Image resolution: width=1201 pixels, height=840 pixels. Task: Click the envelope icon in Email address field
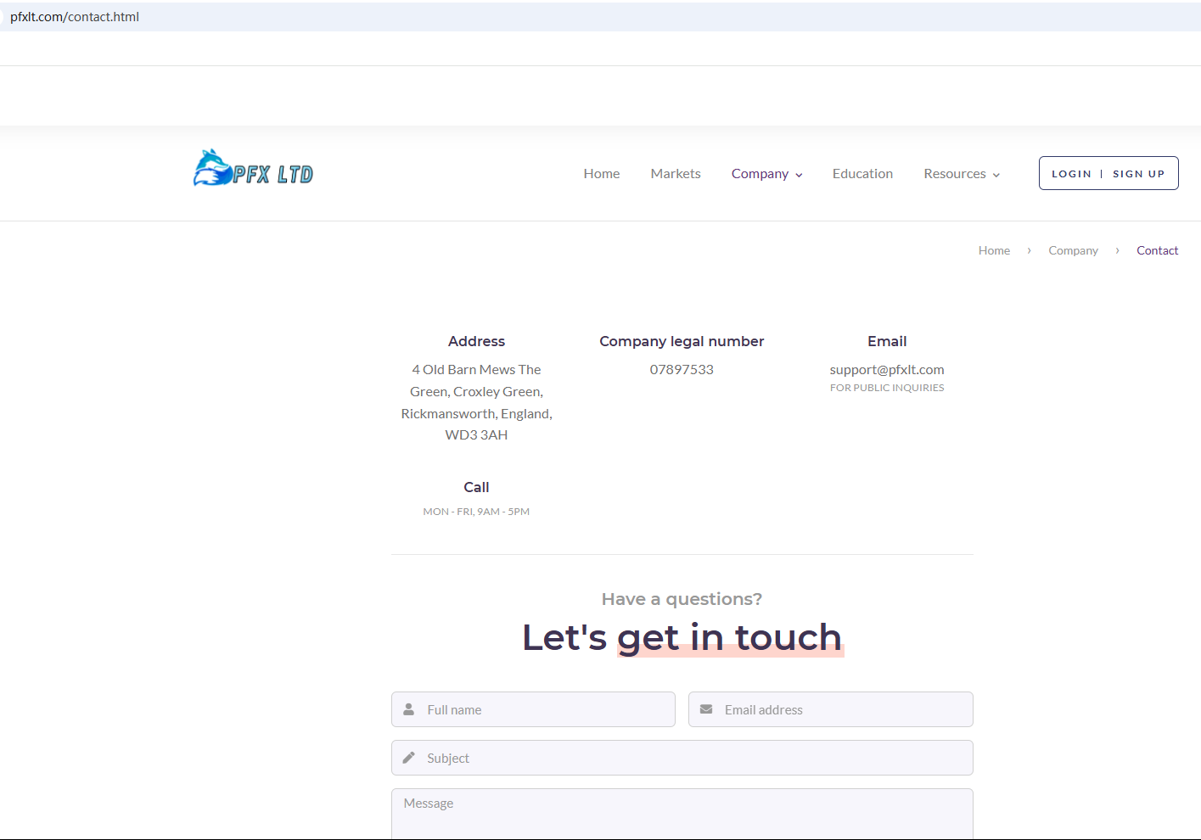point(706,709)
